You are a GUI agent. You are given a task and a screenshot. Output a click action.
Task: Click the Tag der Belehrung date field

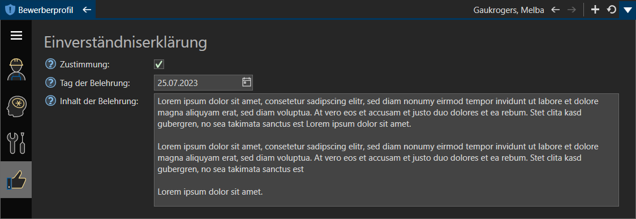203,83
